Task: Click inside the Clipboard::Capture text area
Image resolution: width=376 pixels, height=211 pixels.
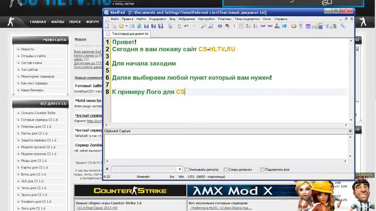Action: [226, 147]
